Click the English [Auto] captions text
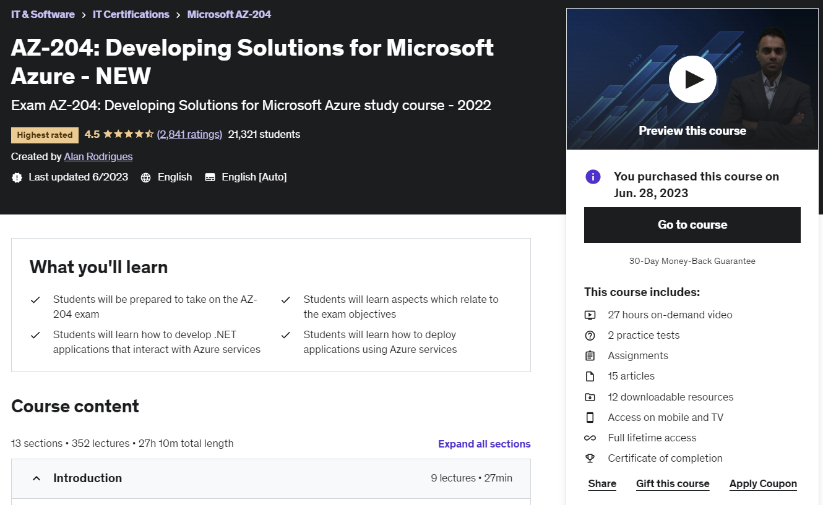This screenshot has height=505, width=823. pyautogui.click(x=254, y=177)
